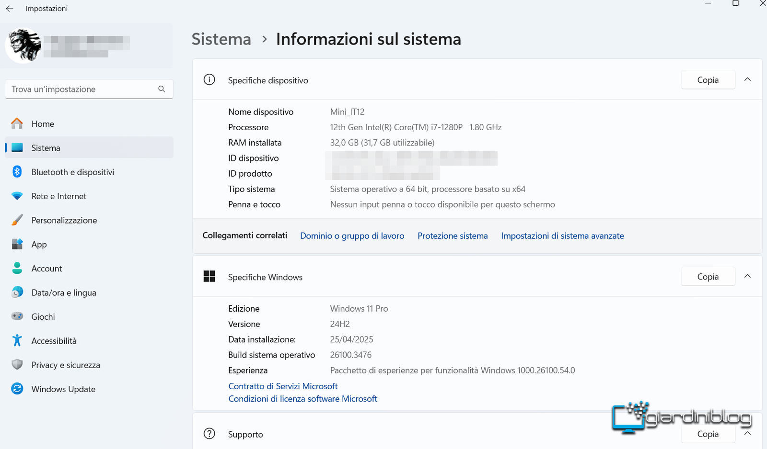Maximize the Impostazioni window
The image size is (767, 449).
coord(735,3)
